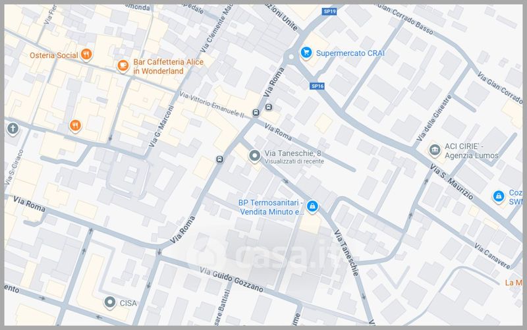Select bus stop icon beside Via G. Marconi
This screenshot has height=330, width=527.
(x=219, y=159)
